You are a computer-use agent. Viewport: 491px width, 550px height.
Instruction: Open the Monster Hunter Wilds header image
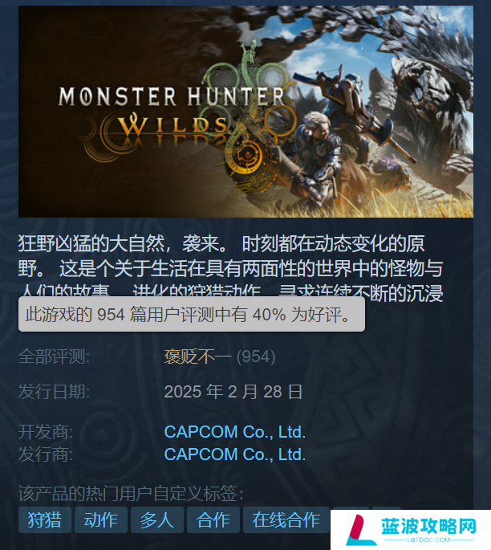[245, 112]
